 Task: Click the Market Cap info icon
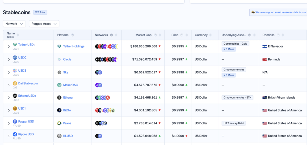coord(155,35)
